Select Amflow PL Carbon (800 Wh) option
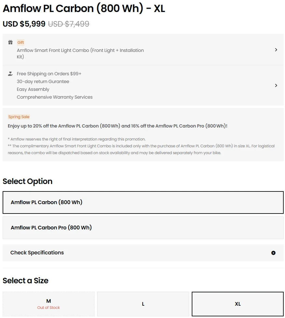This screenshot has height=318, width=285. point(143,202)
